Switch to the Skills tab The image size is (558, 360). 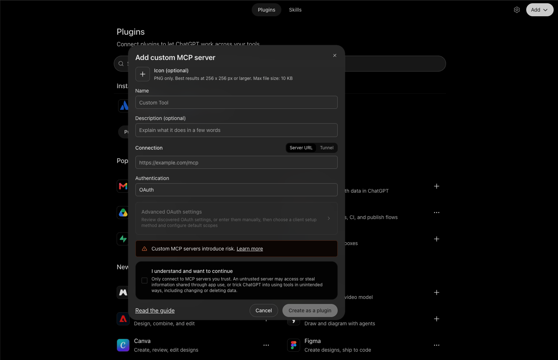(295, 10)
